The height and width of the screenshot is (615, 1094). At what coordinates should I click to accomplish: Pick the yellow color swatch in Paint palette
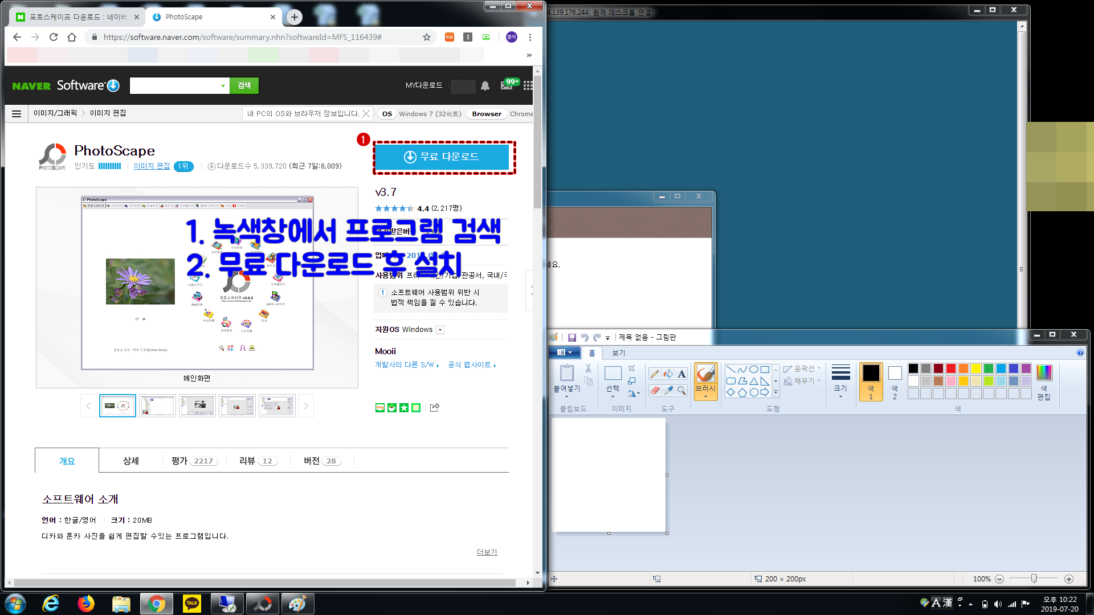(x=976, y=368)
